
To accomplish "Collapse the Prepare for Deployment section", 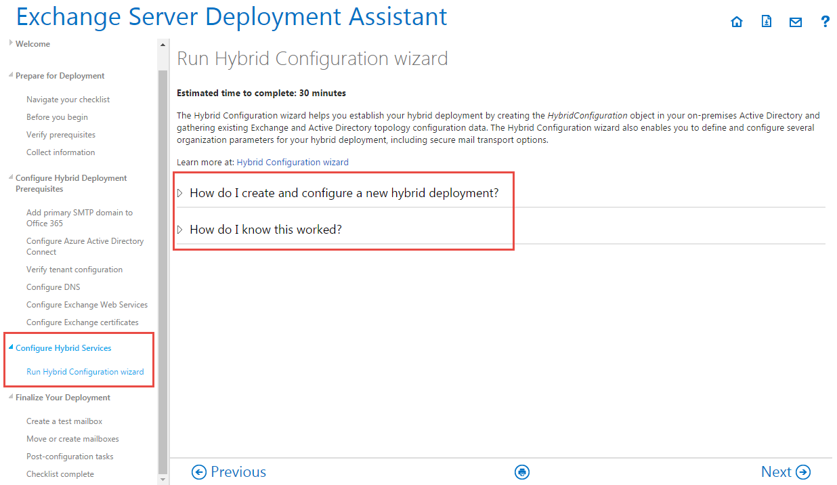I will [x=57, y=76].
